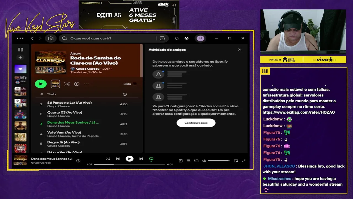Enter full screen mode
This screenshot has height=199, width=353.
click(244, 161)
